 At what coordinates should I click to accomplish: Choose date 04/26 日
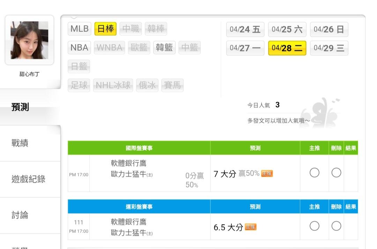[x=329, y=30]
